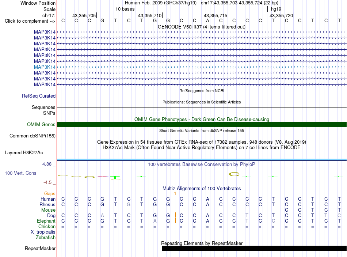Click the 'Chicken' species label

click(x=47, y=226)
